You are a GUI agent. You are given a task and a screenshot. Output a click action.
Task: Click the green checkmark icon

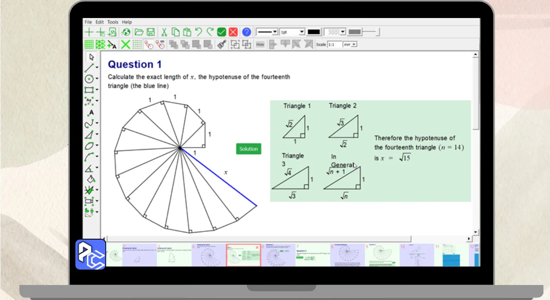point(222,32)
